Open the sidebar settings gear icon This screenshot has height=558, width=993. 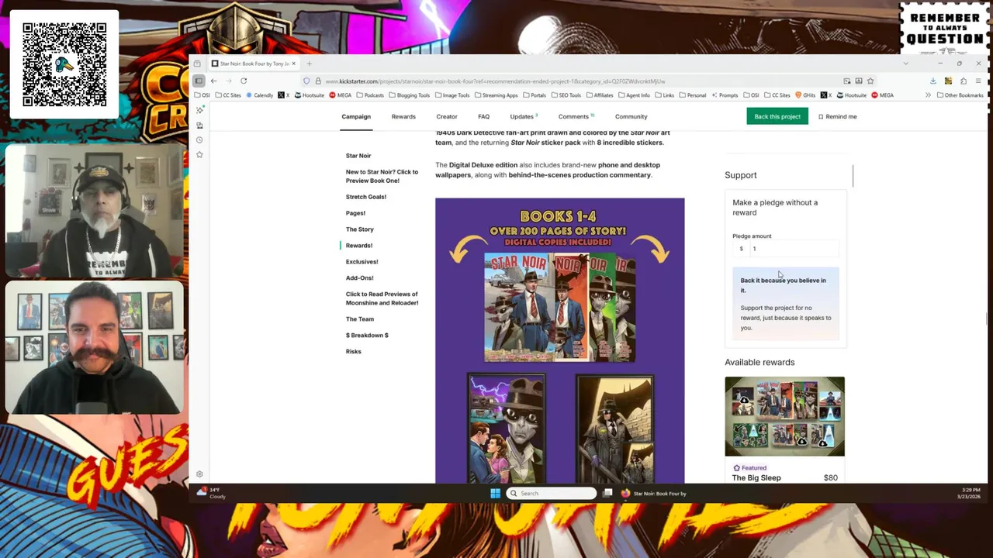(x=199, y=474)
